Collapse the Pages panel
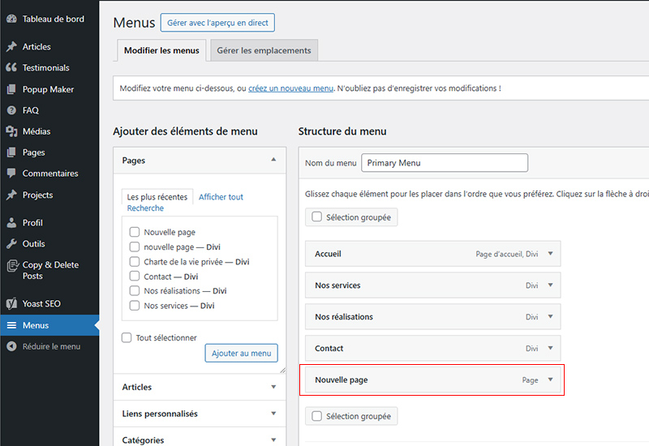 tap(273, 161)
